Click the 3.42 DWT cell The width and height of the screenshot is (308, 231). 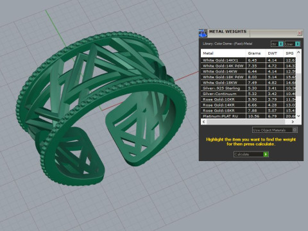click(275, 94)
